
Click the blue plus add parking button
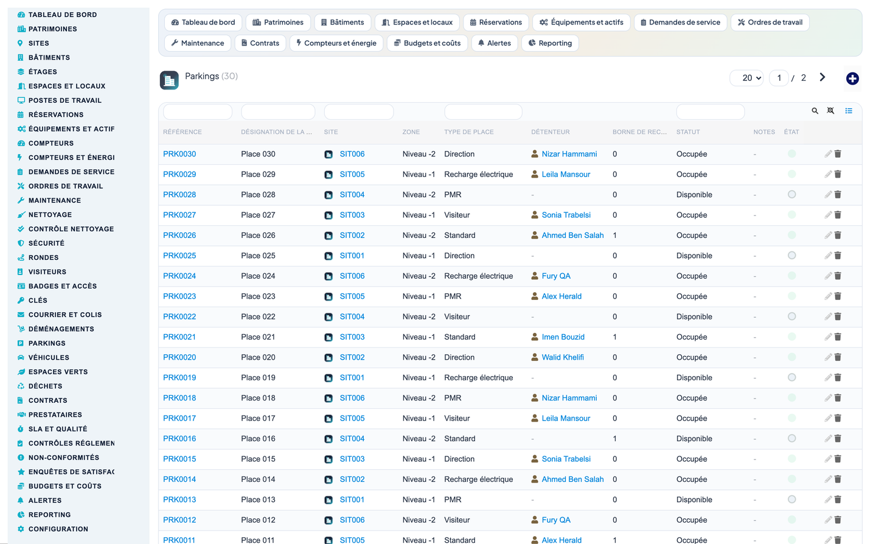pos(852,78)
